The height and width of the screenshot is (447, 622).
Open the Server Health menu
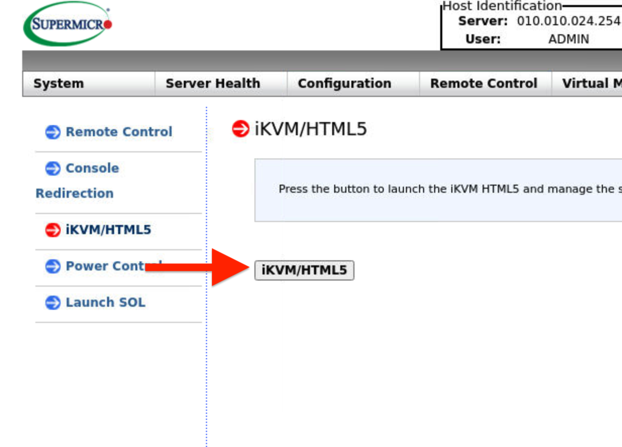[x=213, y=84]
